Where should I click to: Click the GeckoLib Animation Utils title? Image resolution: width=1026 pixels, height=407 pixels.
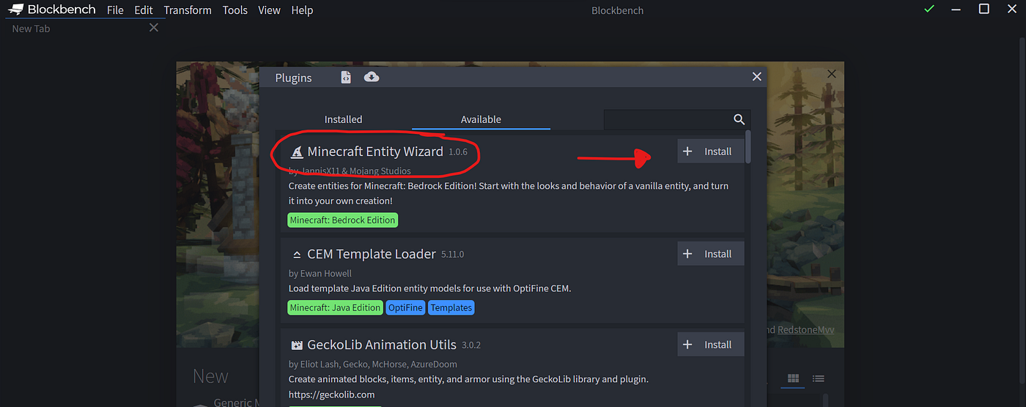[382, 345]
